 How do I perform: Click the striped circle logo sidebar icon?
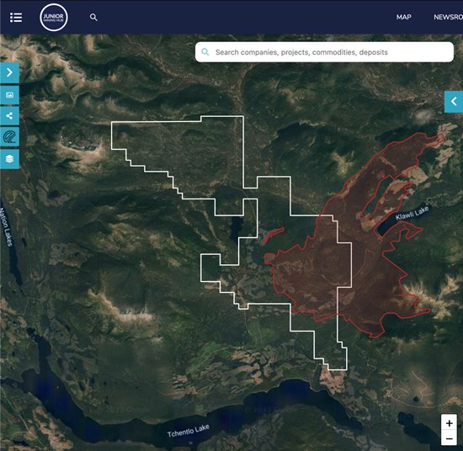(9, 137)
